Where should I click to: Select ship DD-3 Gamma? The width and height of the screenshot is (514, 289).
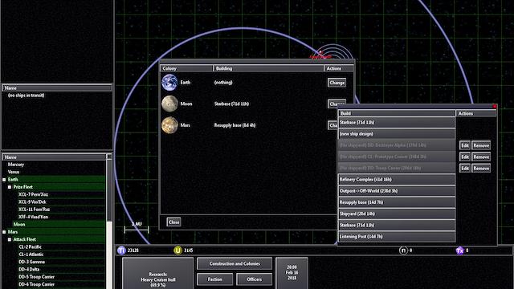pos(32,262)
